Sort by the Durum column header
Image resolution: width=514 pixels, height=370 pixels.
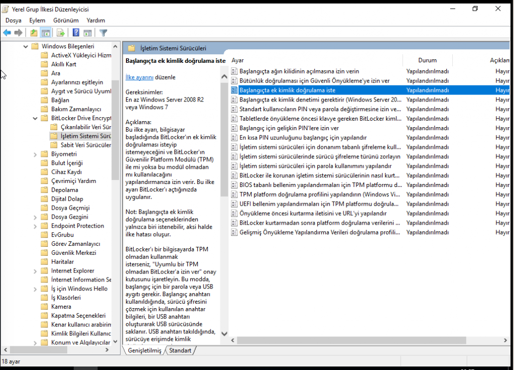point(427,60)
